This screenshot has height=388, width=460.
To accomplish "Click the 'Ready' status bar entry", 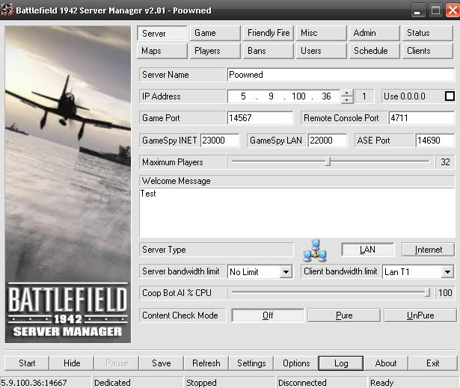I will (x=381, y=383).
